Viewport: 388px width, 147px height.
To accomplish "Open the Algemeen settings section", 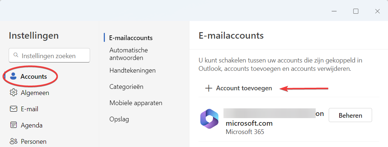I will click(x=35, y=93).
